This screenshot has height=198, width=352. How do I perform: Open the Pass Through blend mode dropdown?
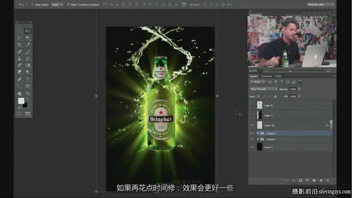coord(264,89)
